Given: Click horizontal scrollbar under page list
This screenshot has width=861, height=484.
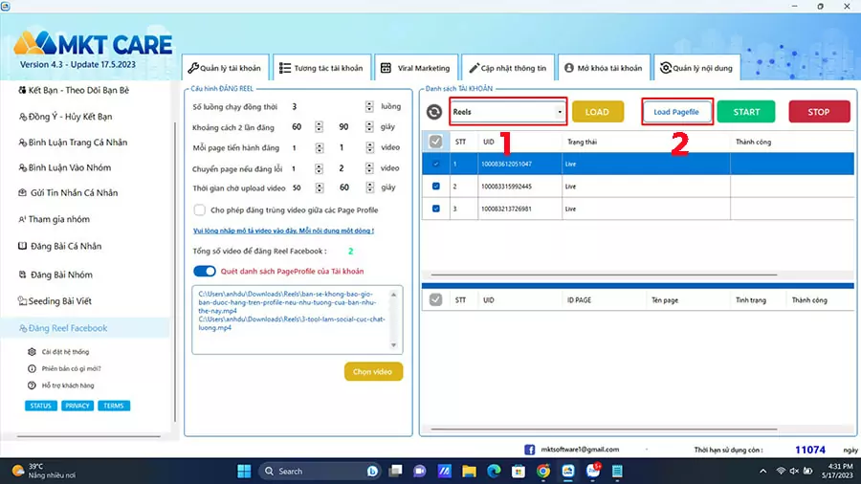Looking at the screenshot, I should pos(604,429).
